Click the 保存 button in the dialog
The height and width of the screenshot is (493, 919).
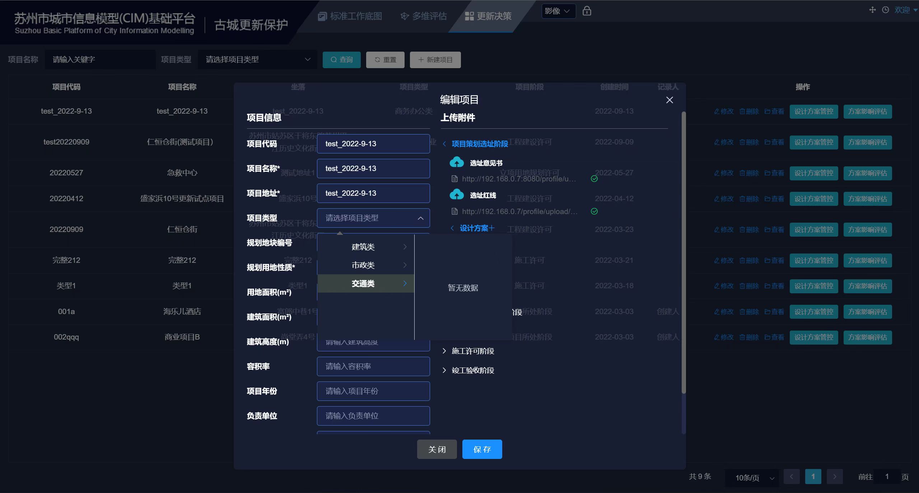[482, 449]
